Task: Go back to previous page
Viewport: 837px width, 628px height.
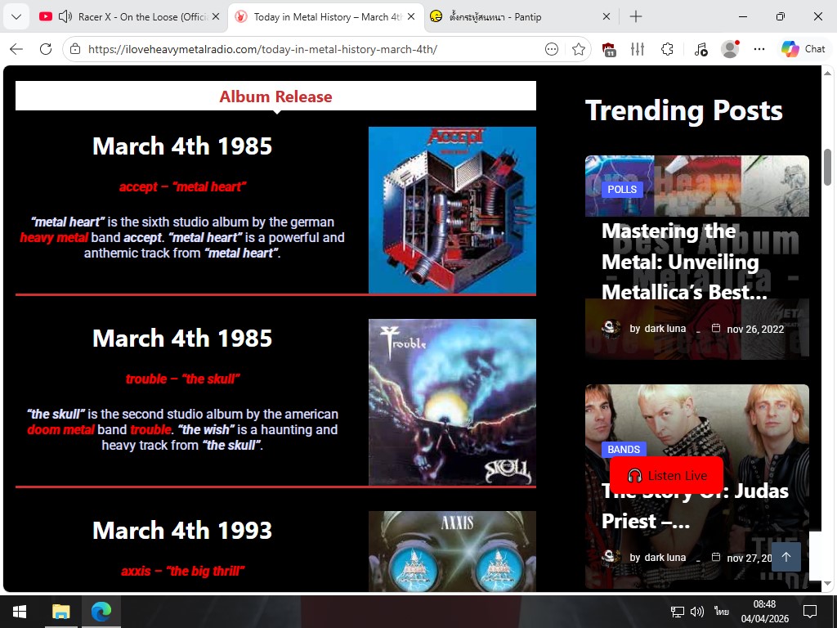Action: click(16, 49)
